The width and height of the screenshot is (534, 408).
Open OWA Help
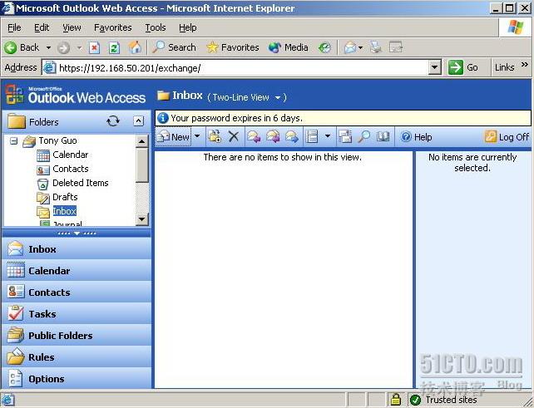(x=416, y=137)
